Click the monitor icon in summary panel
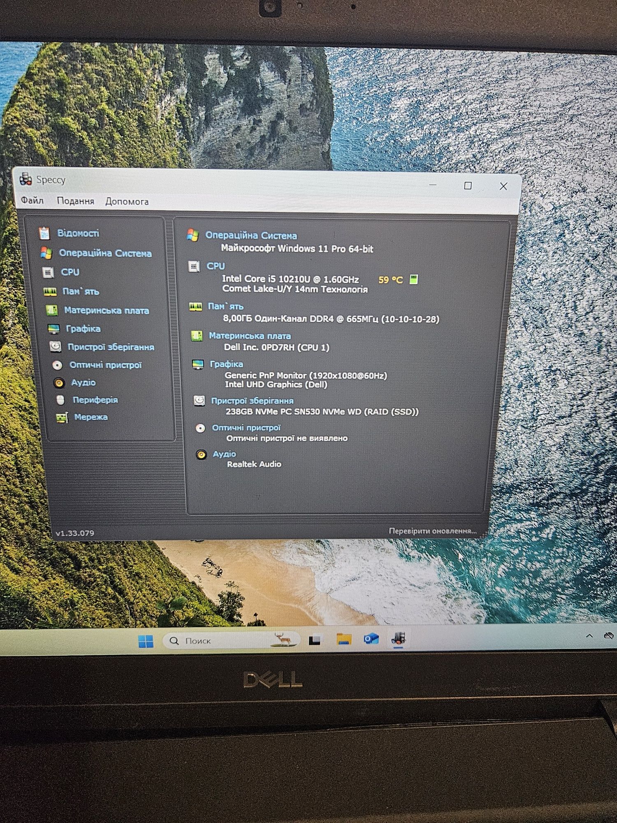 coord(198,365)
